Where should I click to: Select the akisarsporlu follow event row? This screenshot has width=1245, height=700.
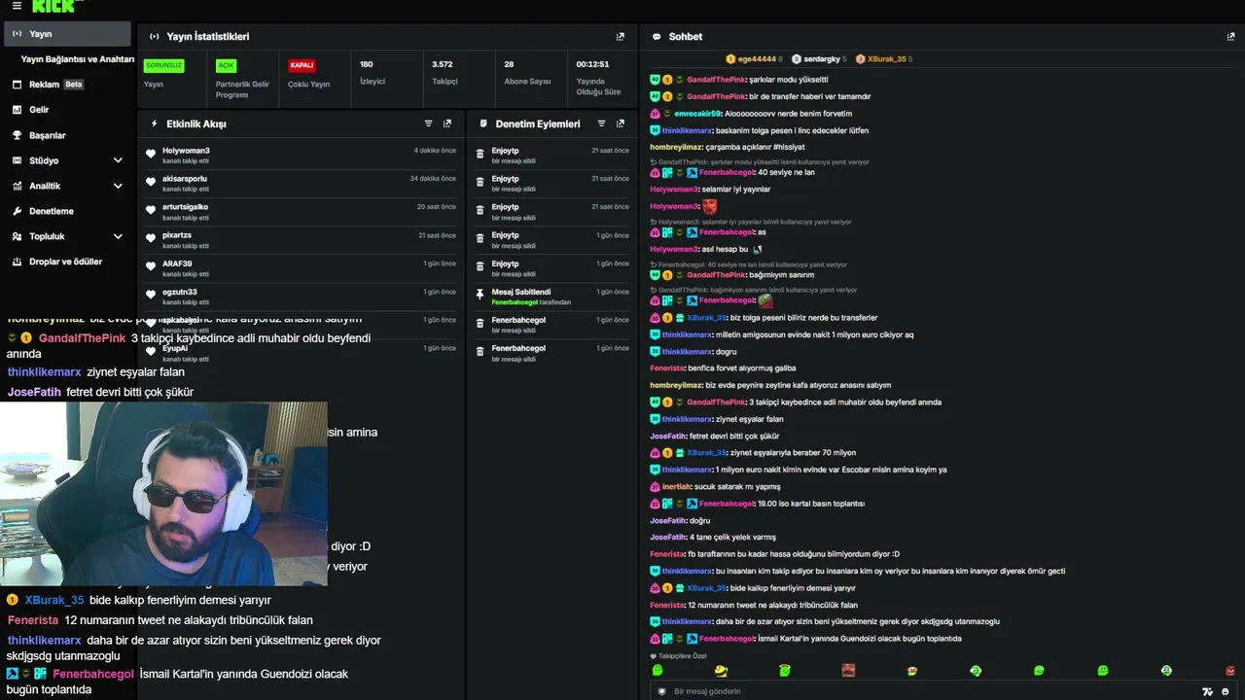(301, 183)
